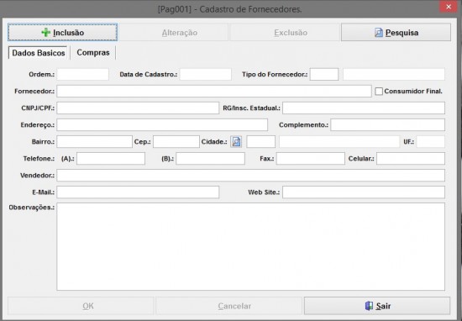Viewport: 462px width, 321px height.
Task: Click the Tipo do Fornecedor description field
Action: click(x=394, y=74)
